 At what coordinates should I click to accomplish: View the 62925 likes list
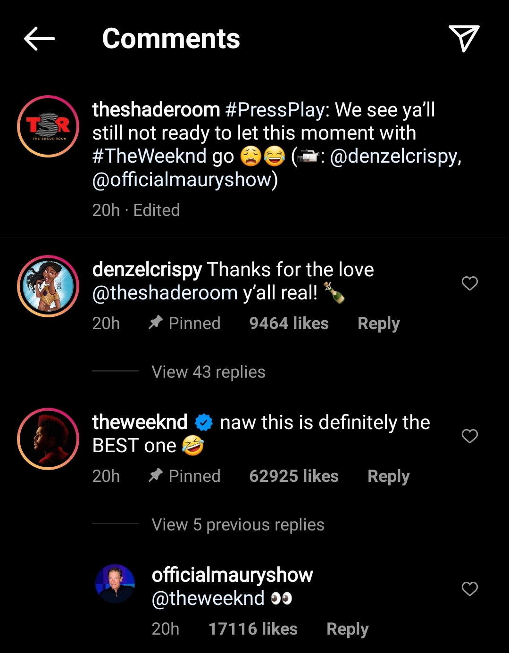(294, 476)
